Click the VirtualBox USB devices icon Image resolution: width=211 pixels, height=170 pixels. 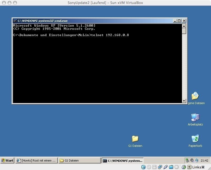coord(165,167)
